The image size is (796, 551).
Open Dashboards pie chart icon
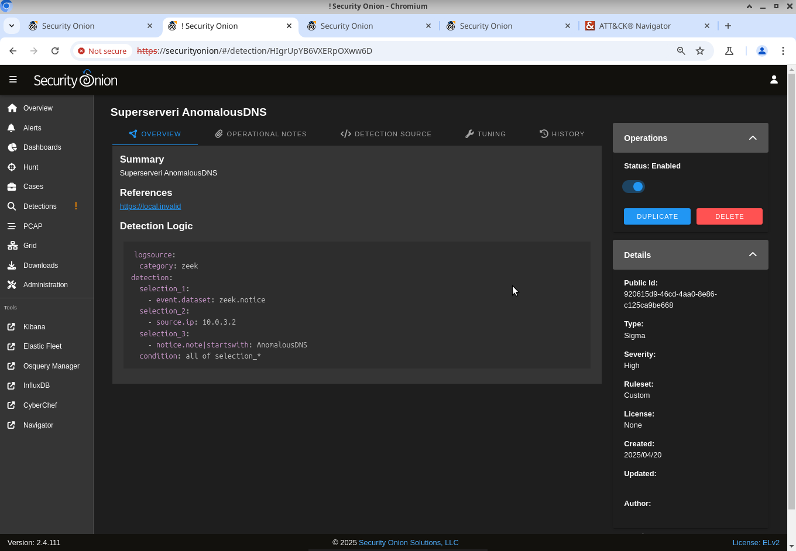click(12, 147)
